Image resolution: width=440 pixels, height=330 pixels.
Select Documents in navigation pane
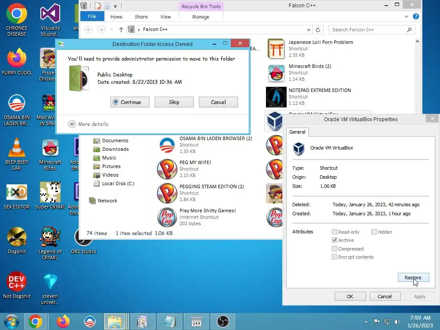[x=111, y=141]
